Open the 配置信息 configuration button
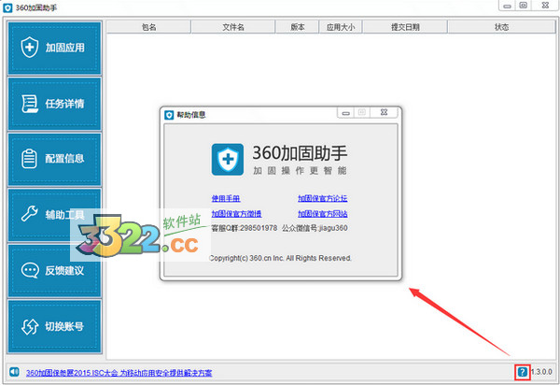The image size is (560, 385). pos(55,159)
